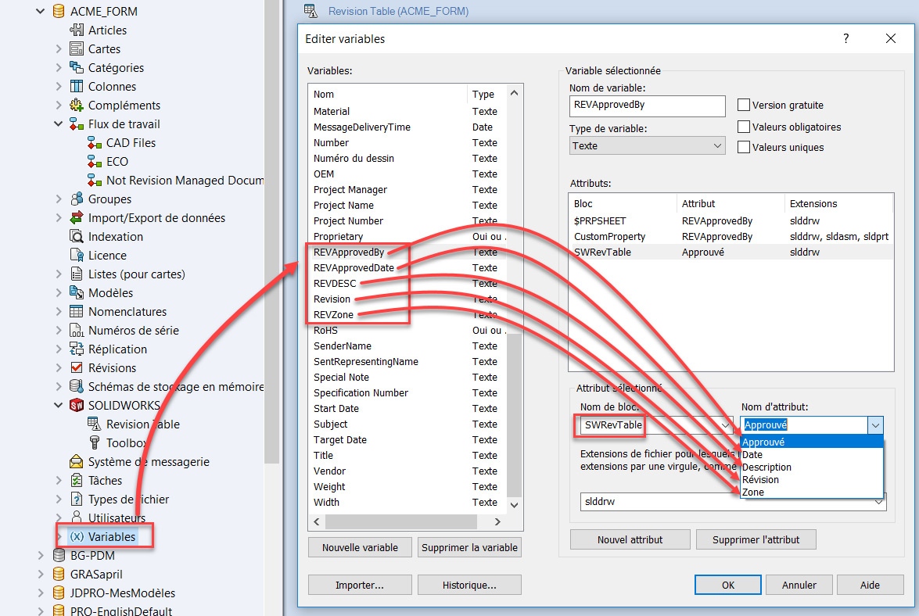
Task: Click the Supprimer la variable button
Action: coord(469,547)
